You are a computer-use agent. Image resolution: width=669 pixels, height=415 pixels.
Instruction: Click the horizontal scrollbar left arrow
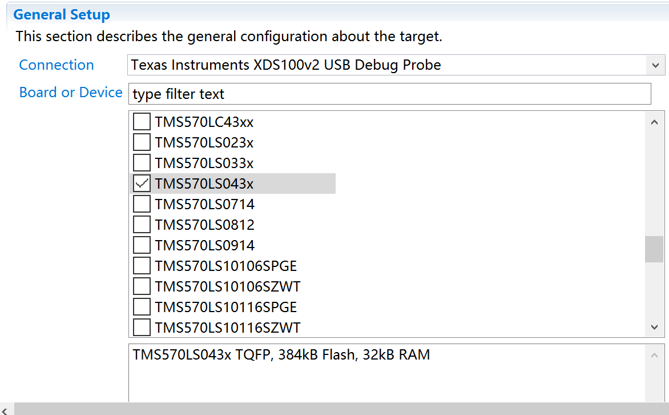click(x=5, y=409)
